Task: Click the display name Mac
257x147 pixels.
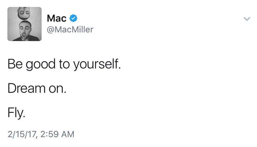Action: click(57, 18)
